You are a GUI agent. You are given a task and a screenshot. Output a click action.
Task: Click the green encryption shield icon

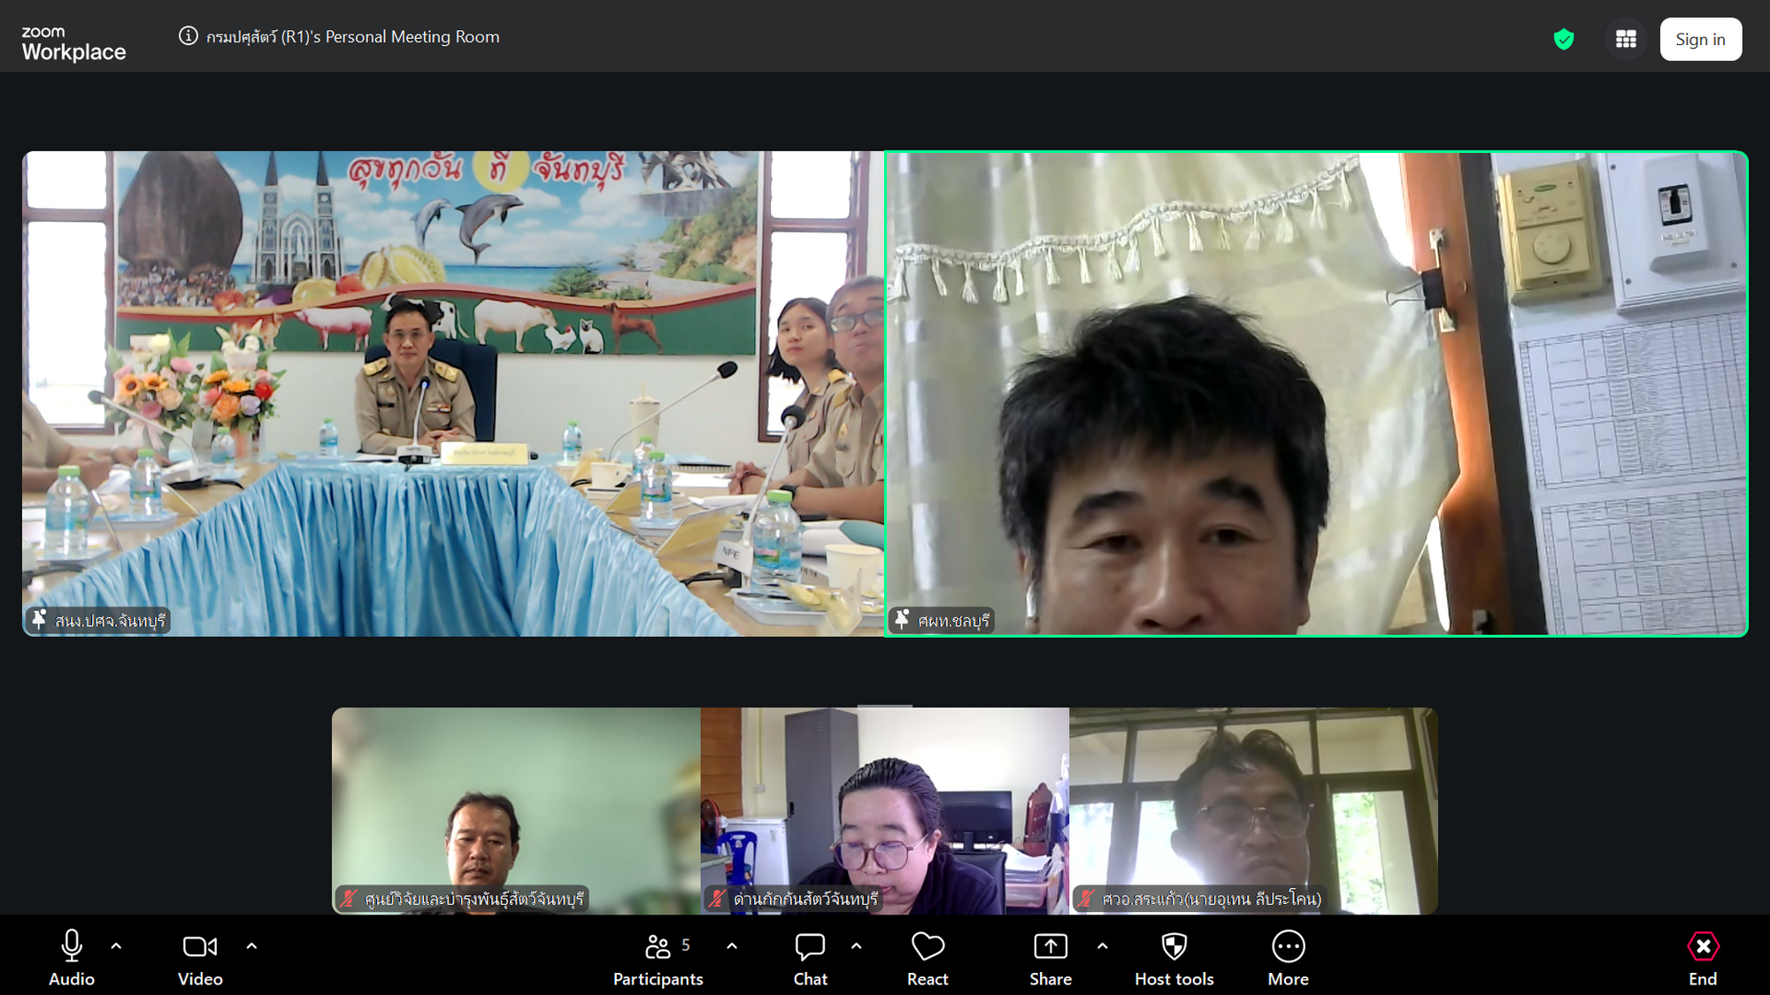click(x=1564, y=39)
